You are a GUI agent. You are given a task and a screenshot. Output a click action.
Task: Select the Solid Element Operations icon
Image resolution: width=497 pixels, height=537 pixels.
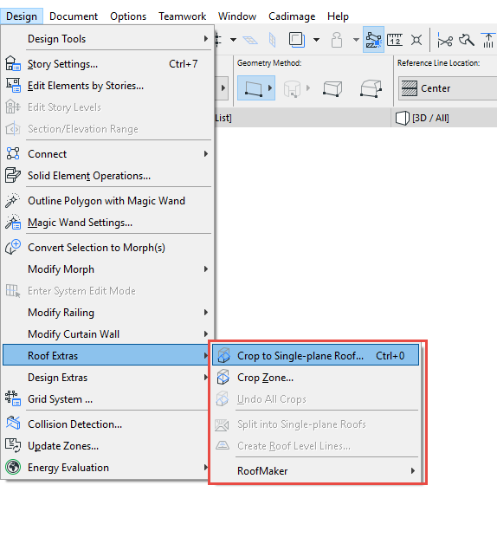[13, 175]
